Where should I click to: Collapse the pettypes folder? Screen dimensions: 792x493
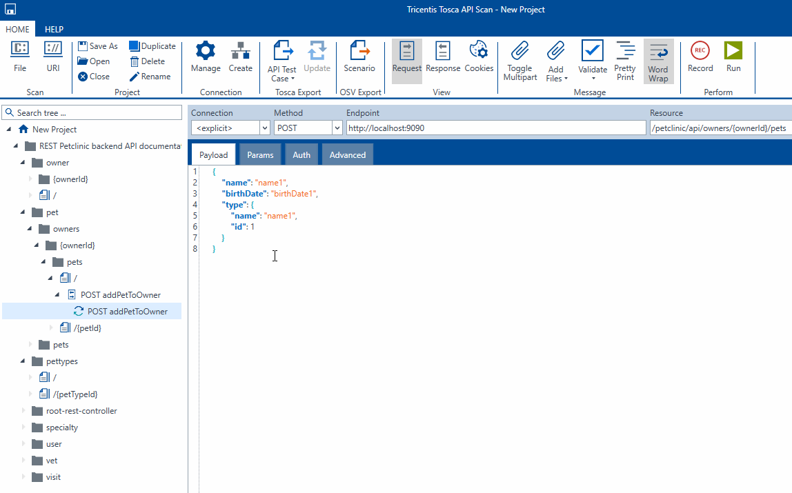[x=23, y=361]
